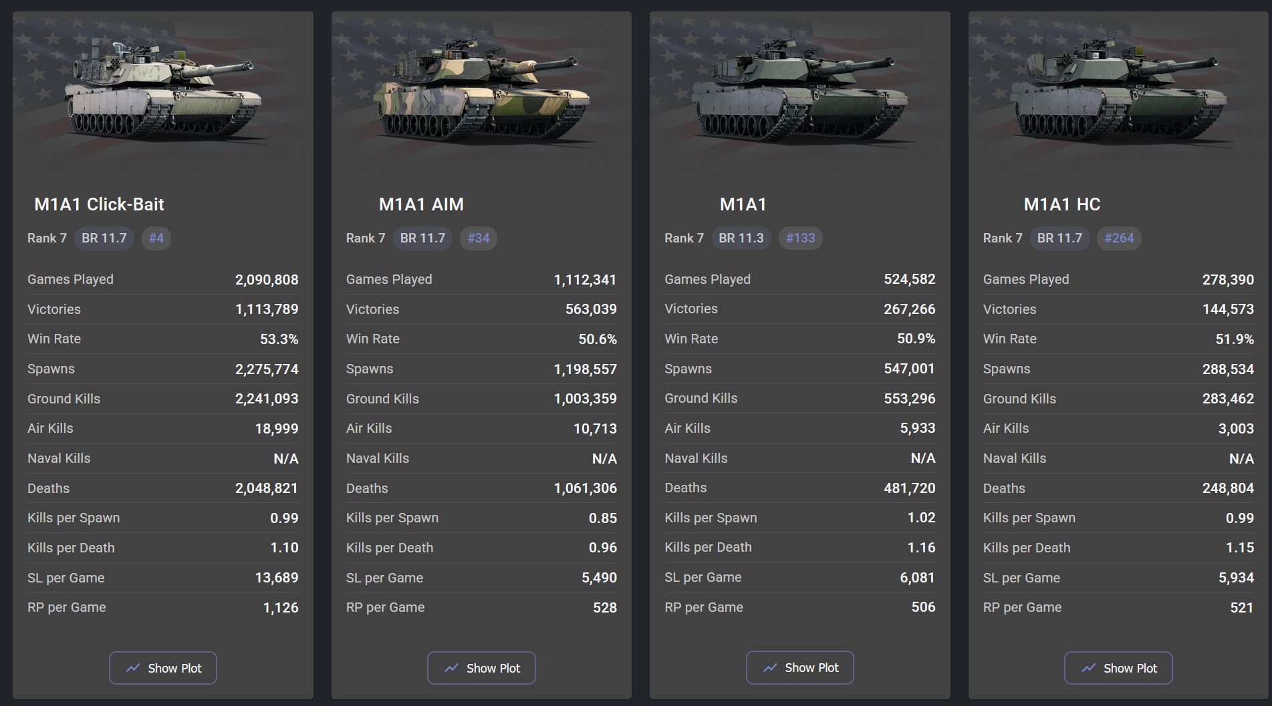Screen dimensions: 1272x706
Task: Click the BR 11.7 badge on M1A1 Click-Bait
Action: (x=104, y=238)
